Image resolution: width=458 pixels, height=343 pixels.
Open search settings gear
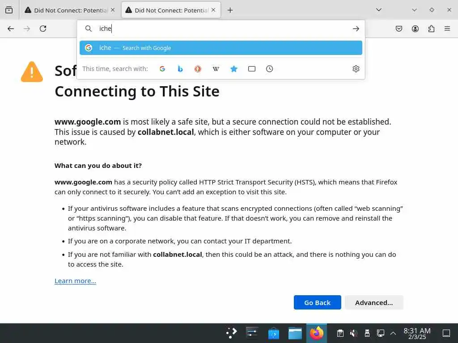pyautogui.click(x=356, y=69)
